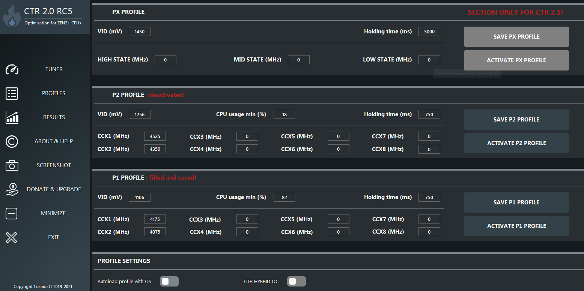This screenshot has width=584, height=291.
Task: Click the CTR flame logo icon
Action: [x=12, y=16]
